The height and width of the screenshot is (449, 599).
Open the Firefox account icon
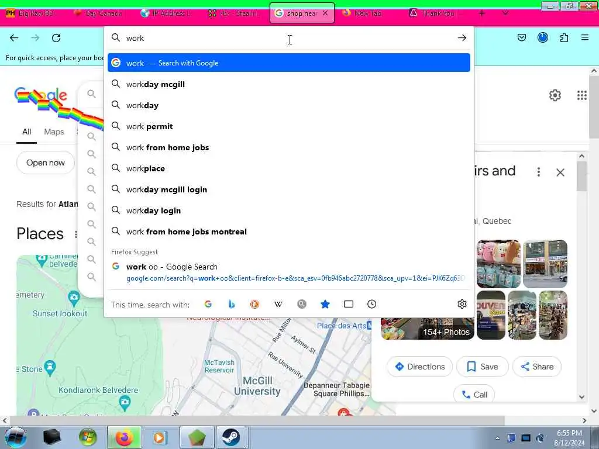pyautogui.click(x=543, y=37)
